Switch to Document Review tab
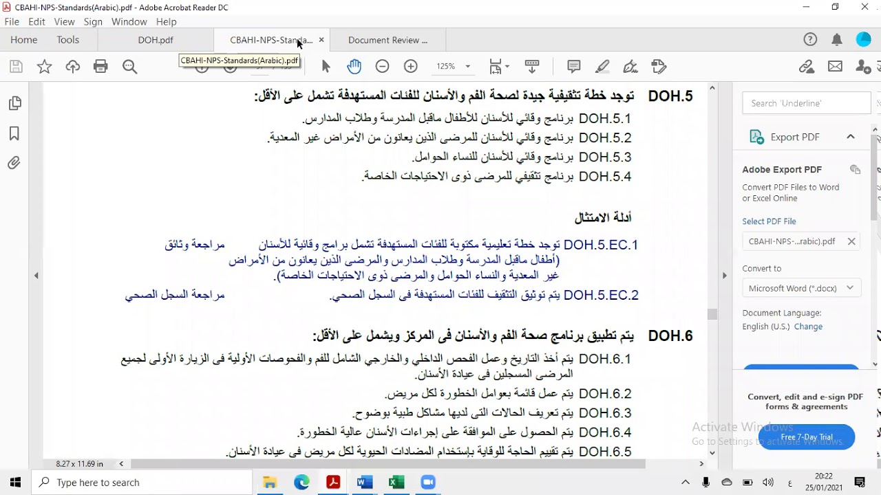Viewport: 881px width, 495px height. [388, 40]
